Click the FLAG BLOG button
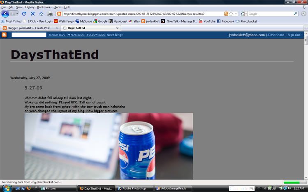The width and height of the screenshot is (308, 192). [x=76, y=35]
